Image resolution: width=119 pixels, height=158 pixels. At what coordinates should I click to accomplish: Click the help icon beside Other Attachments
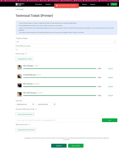click(x=29, y=125)
